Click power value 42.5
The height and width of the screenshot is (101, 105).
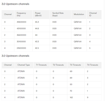point(37,48)
